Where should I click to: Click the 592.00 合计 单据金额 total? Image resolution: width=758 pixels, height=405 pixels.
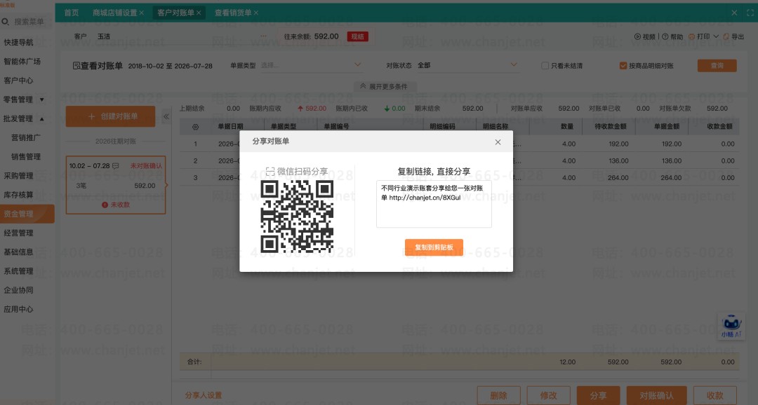tap(672, 362)
